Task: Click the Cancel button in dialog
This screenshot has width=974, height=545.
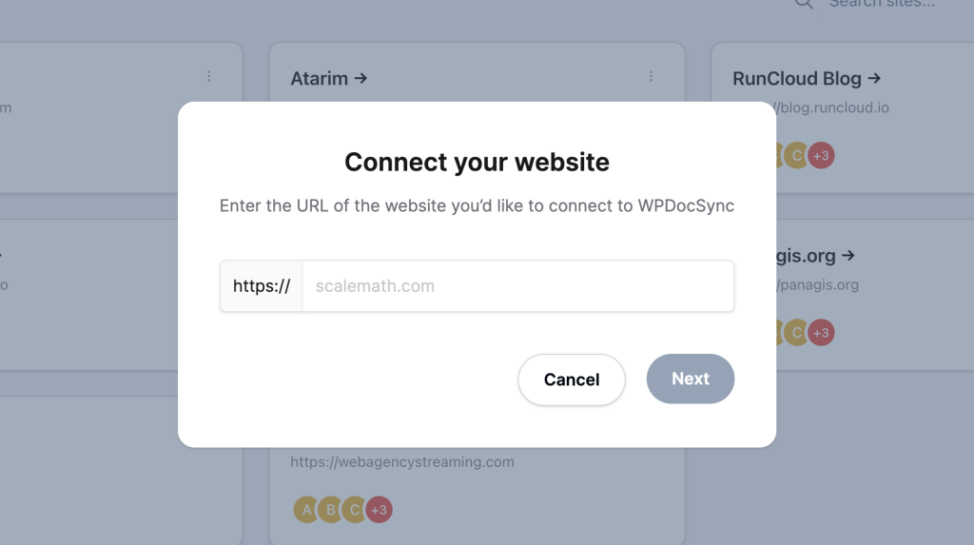Action: tap(572, 380)
